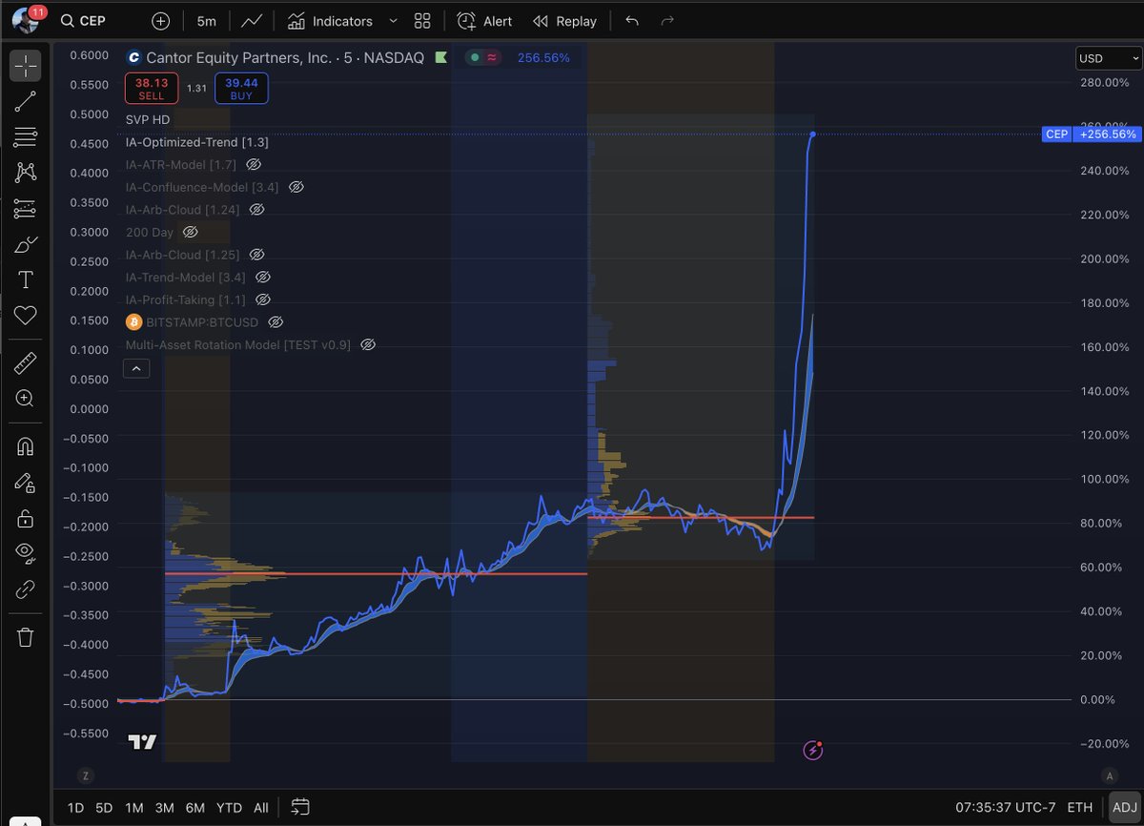The height and width of the screenshot is (826, 1144).
Task: Select the trend line drawing tool
Action: point(26,102)
